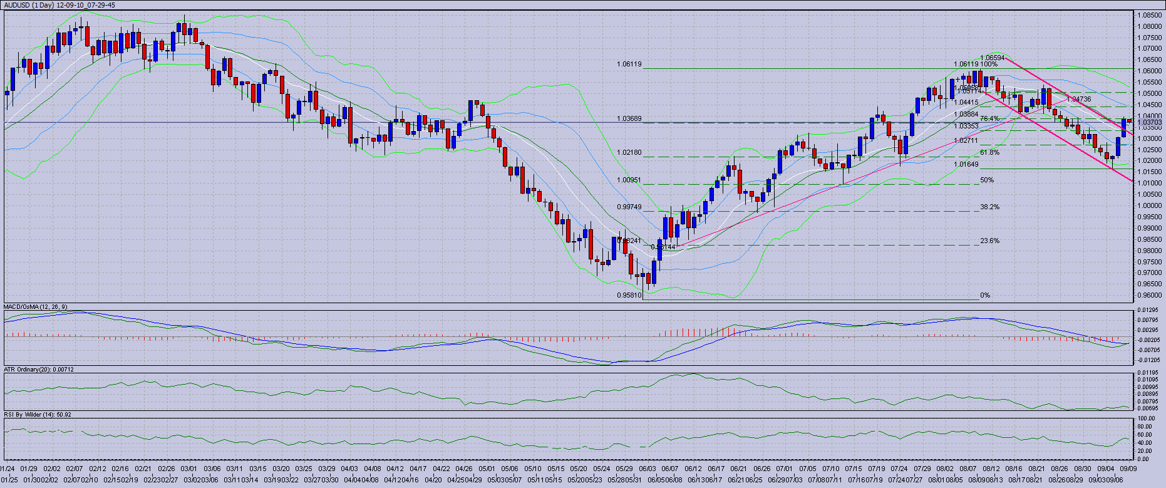Viewport: 1166px width, 488px height.
Task: Click the 1.0000 value on price axis
Action: 1150,205
